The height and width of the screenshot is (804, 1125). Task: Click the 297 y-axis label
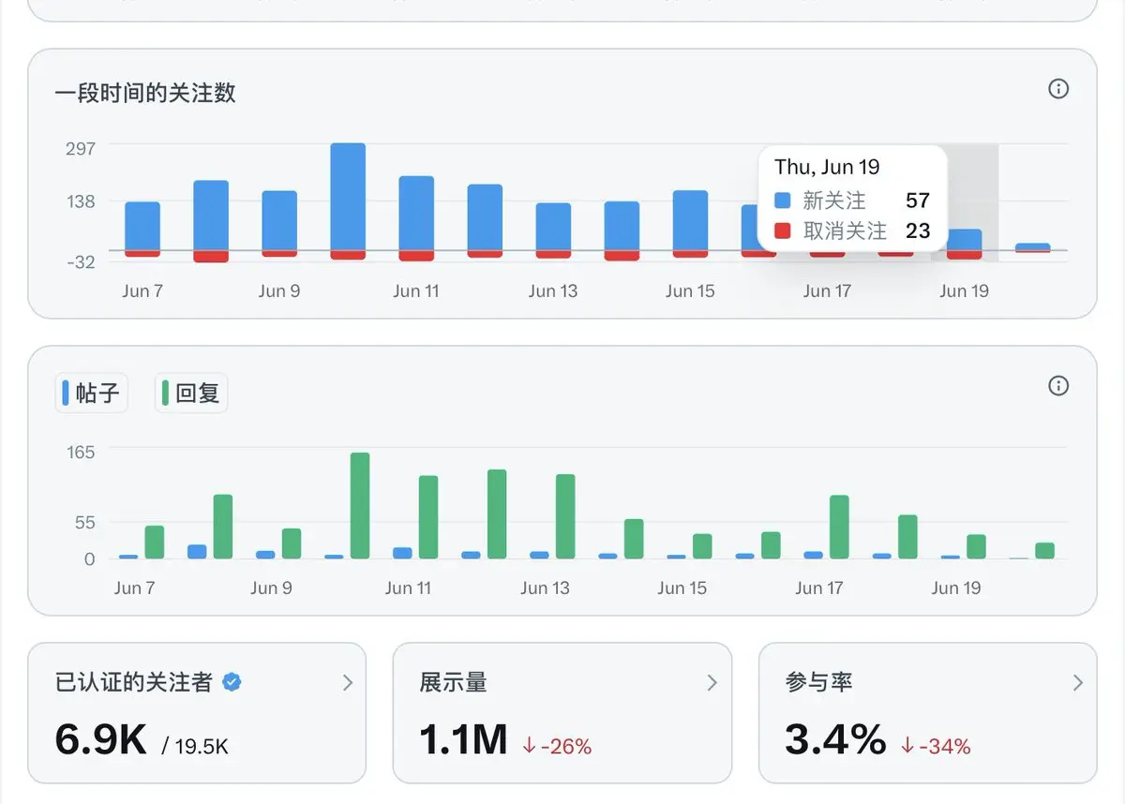coord(82,148)
